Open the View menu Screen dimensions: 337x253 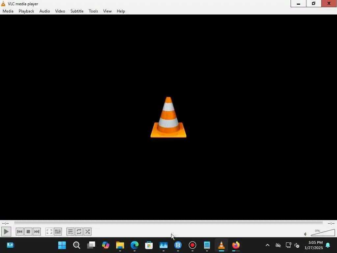(107, 11)
